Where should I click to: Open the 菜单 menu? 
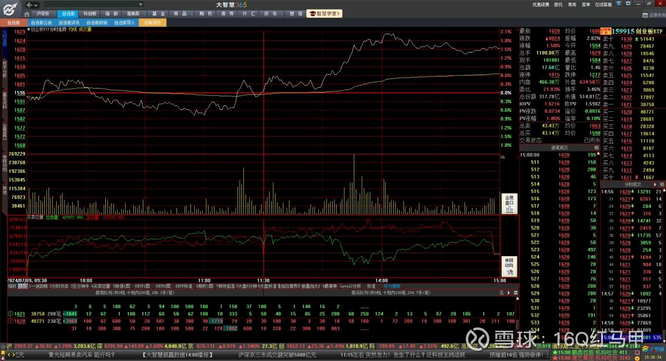586,5
